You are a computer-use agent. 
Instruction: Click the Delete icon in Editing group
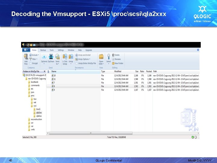[113, 55]
